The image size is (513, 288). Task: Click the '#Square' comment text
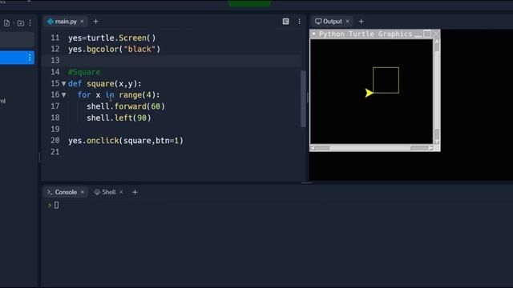coord(84,72)
